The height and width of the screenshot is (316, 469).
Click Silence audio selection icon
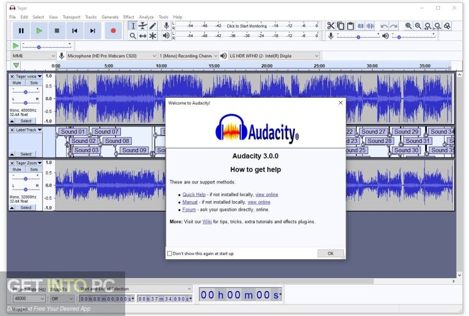371,26
